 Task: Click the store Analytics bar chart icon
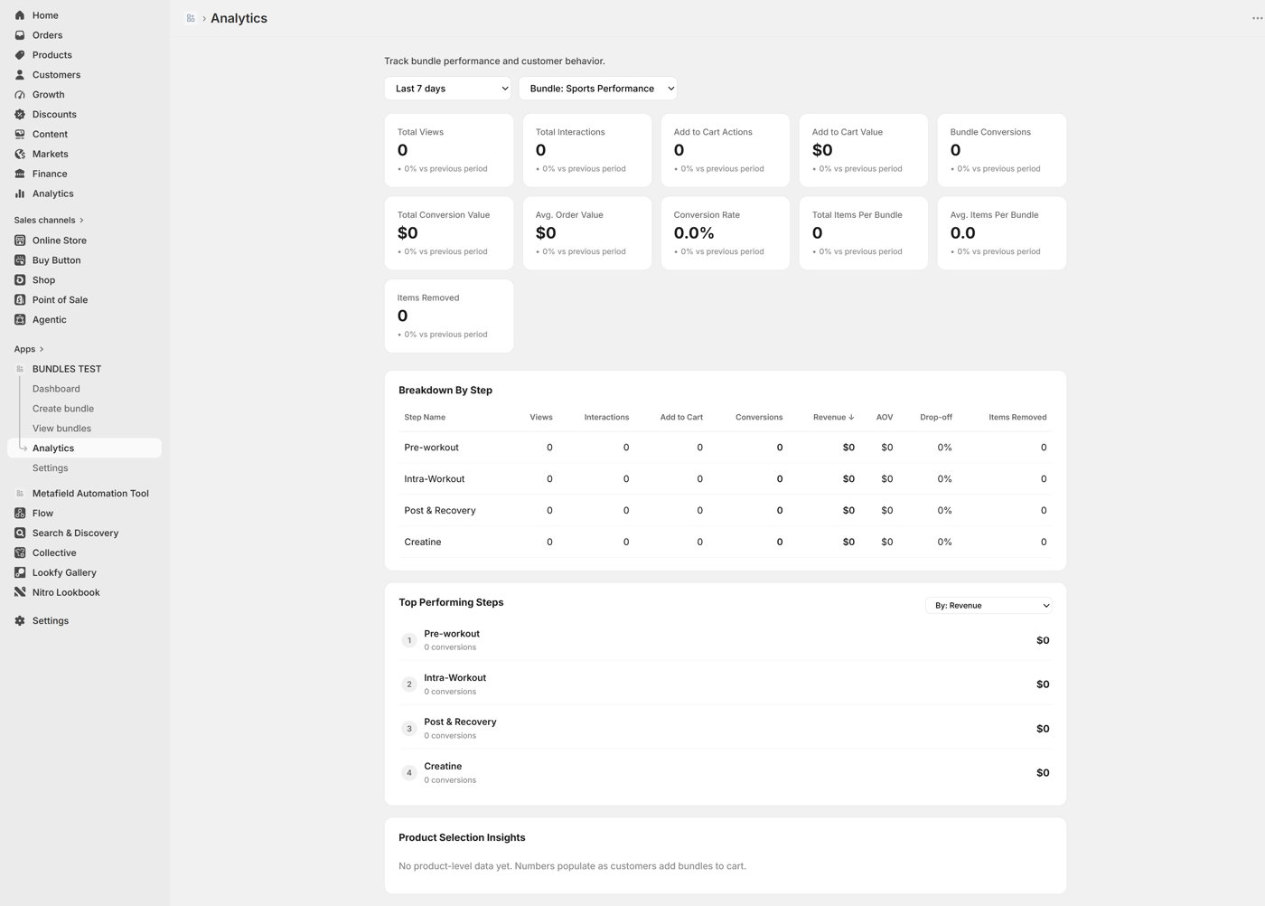click(x=20, y=193)
